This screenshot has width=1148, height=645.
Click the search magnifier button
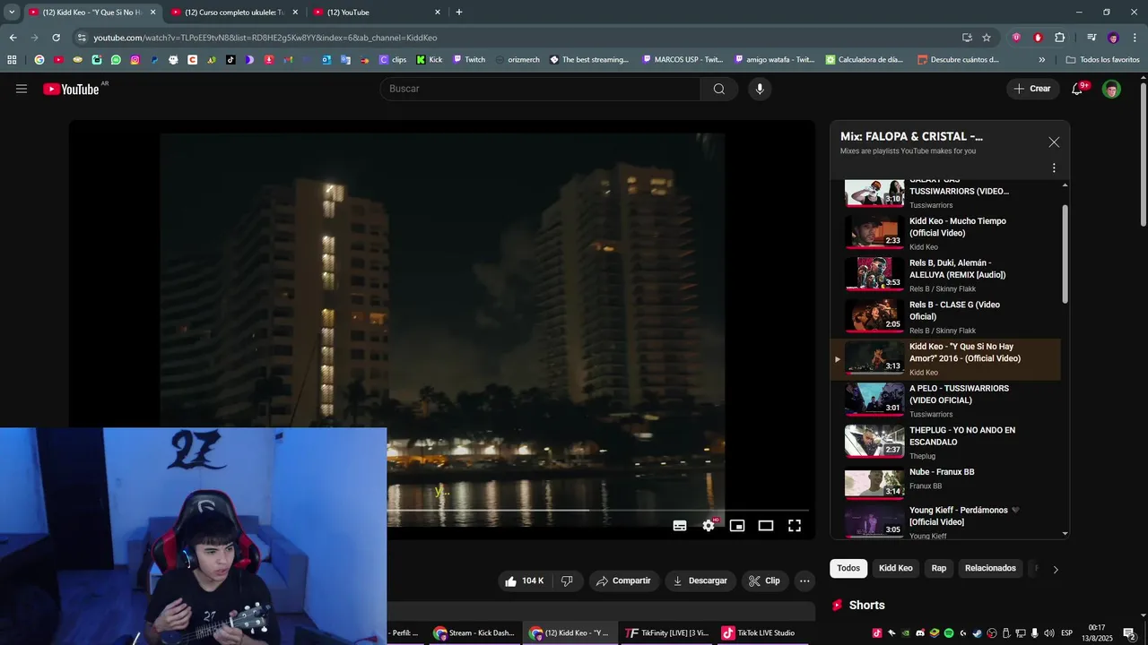[719, 89]
